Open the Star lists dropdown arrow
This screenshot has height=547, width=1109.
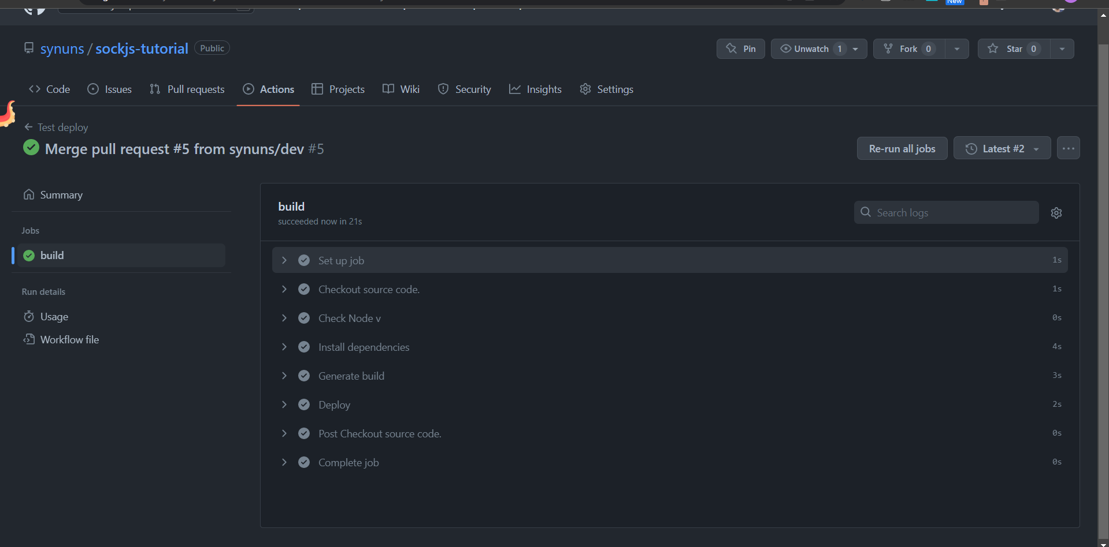pos(1062,49)
